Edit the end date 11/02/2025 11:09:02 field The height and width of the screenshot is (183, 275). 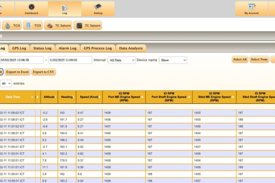(x=70, y=60)
